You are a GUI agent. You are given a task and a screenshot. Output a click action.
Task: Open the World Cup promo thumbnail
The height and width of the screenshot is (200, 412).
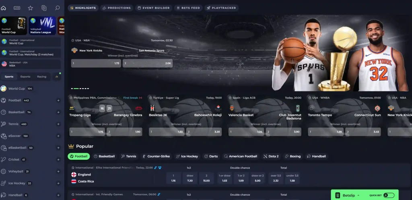(13, 26)
